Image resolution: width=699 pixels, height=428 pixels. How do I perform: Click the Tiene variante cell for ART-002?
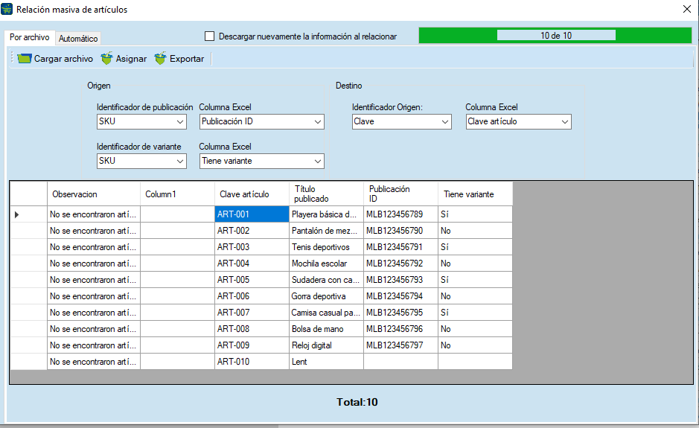coord(475,231)
